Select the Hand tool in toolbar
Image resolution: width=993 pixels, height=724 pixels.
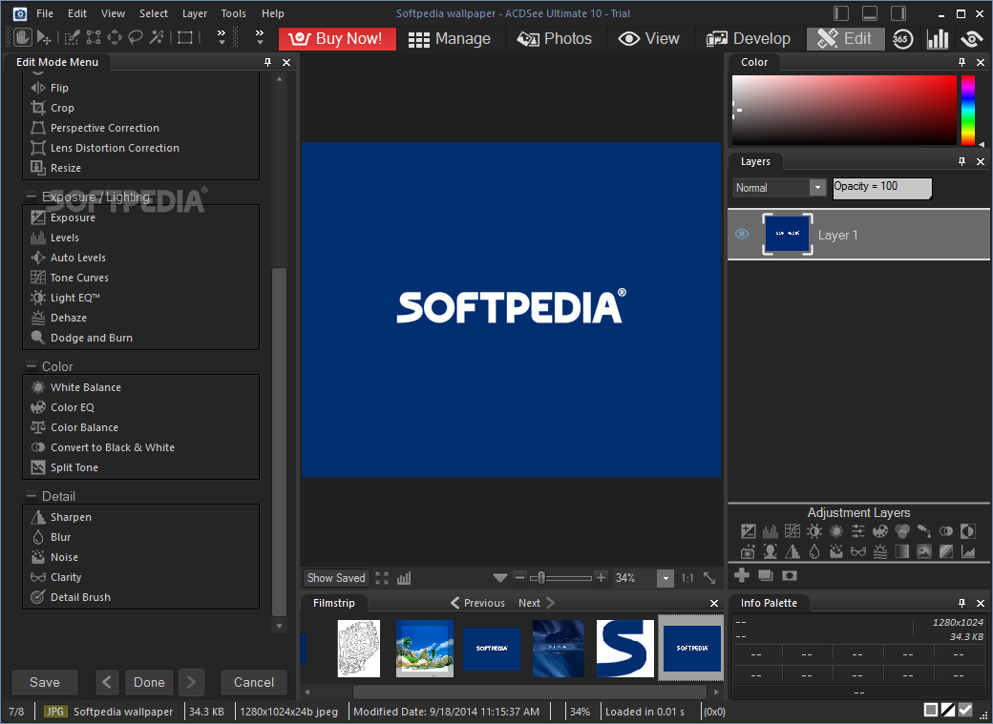[23, 38]
